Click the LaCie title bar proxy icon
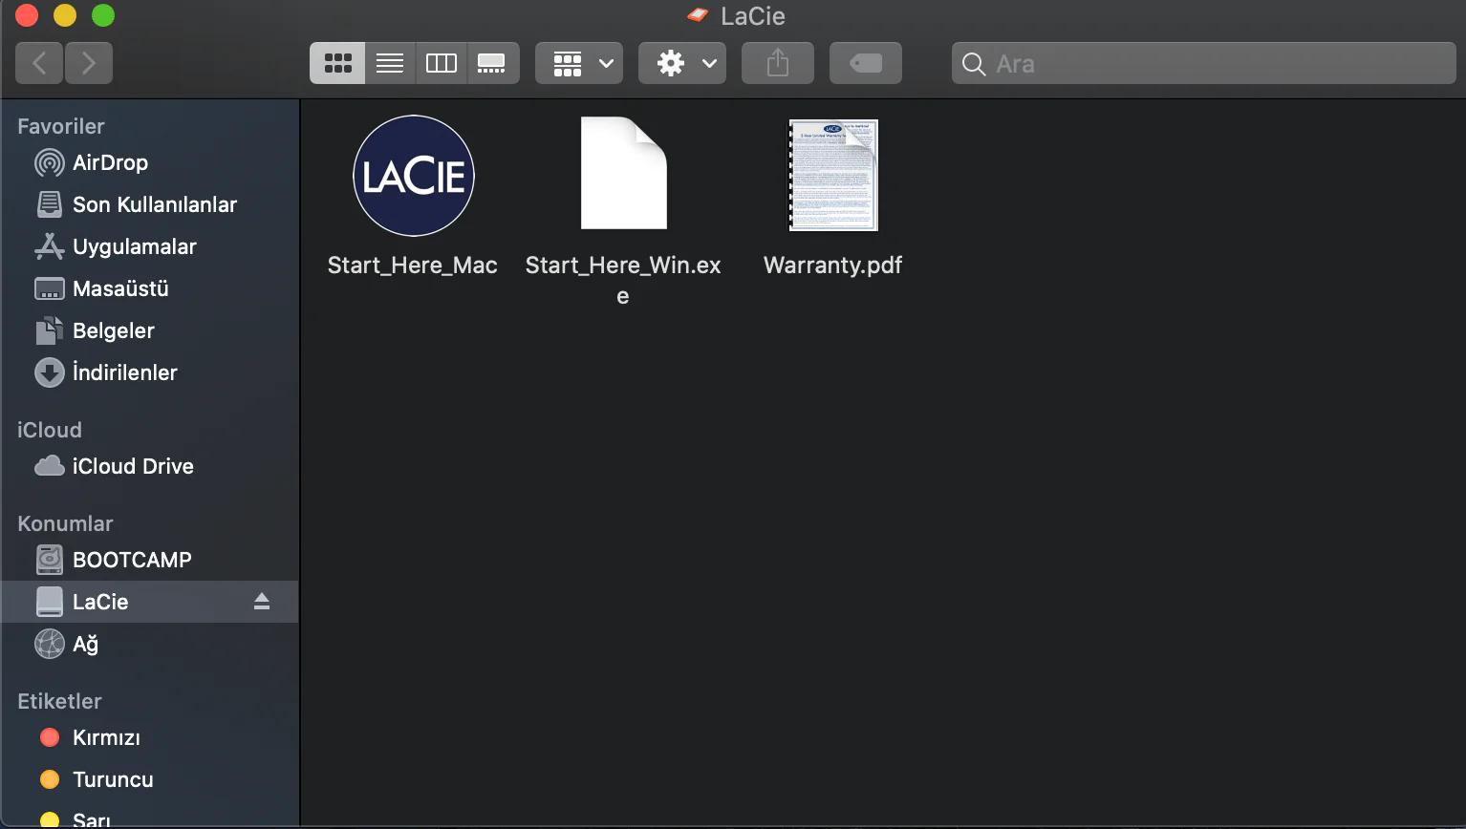The height and width of the screenshot is (829, 1466). pyautogui.click(x=699, y=15)
